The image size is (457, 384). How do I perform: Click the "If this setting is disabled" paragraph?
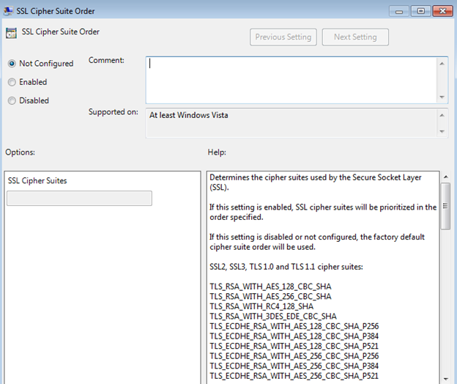317,242
